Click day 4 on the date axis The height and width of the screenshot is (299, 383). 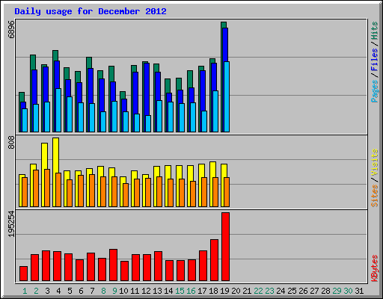[x=58, y=291]
